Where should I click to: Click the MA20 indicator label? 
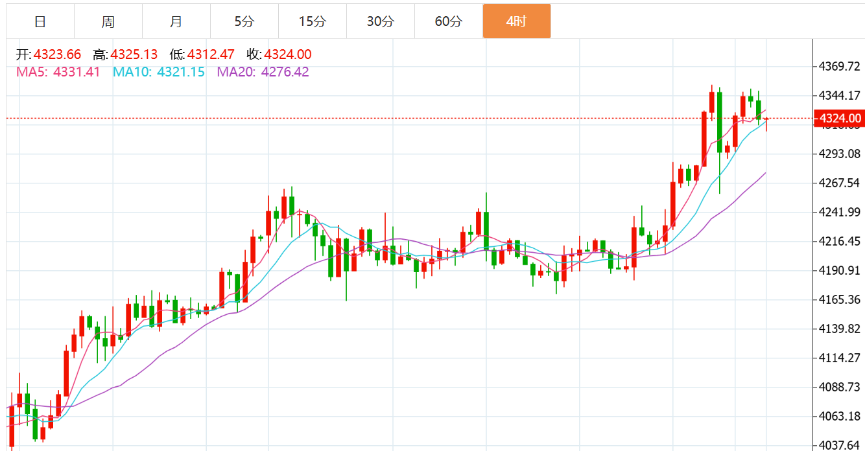click(263, 72)
